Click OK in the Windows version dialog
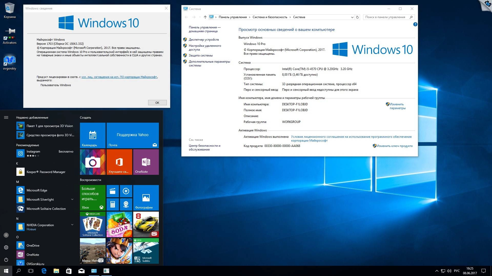The width and height of the screenshot is (492, 276). tap(157, 102)
